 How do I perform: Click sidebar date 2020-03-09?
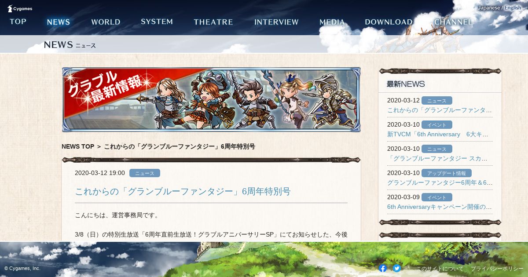coord(403,197)
